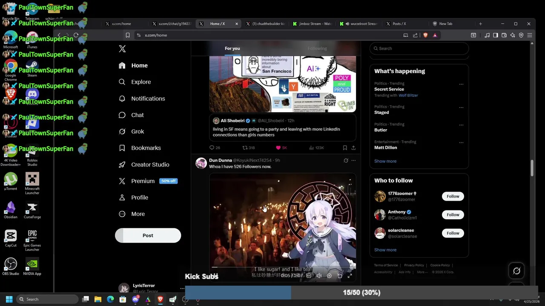545x306 pixels.
Task: Open the Brave hamburger menu
Action: [530, 35]
